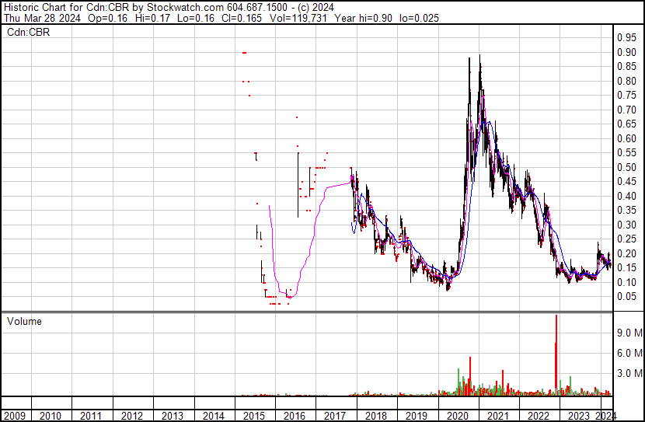This screenshot has width=645, height=422.
Task: Select the 3.0 M volume axis label
Action: [x=628, y=374]
